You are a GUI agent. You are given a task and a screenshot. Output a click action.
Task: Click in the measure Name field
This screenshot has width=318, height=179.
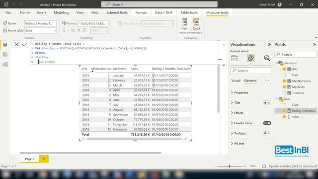point(40,23)
